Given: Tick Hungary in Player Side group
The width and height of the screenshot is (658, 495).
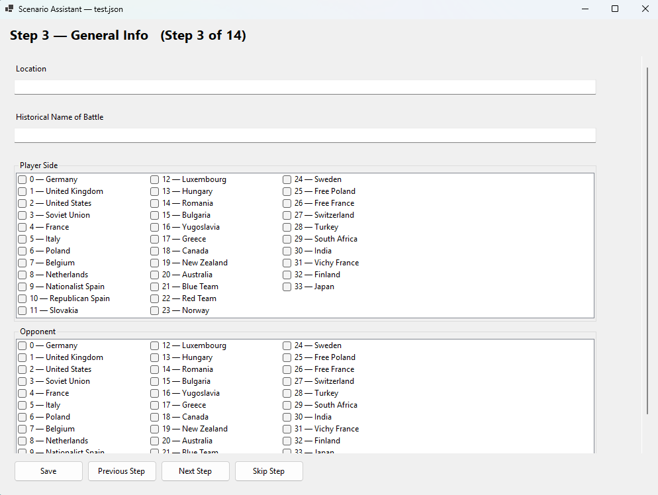Looking at the screenshot, I should 154,191.
